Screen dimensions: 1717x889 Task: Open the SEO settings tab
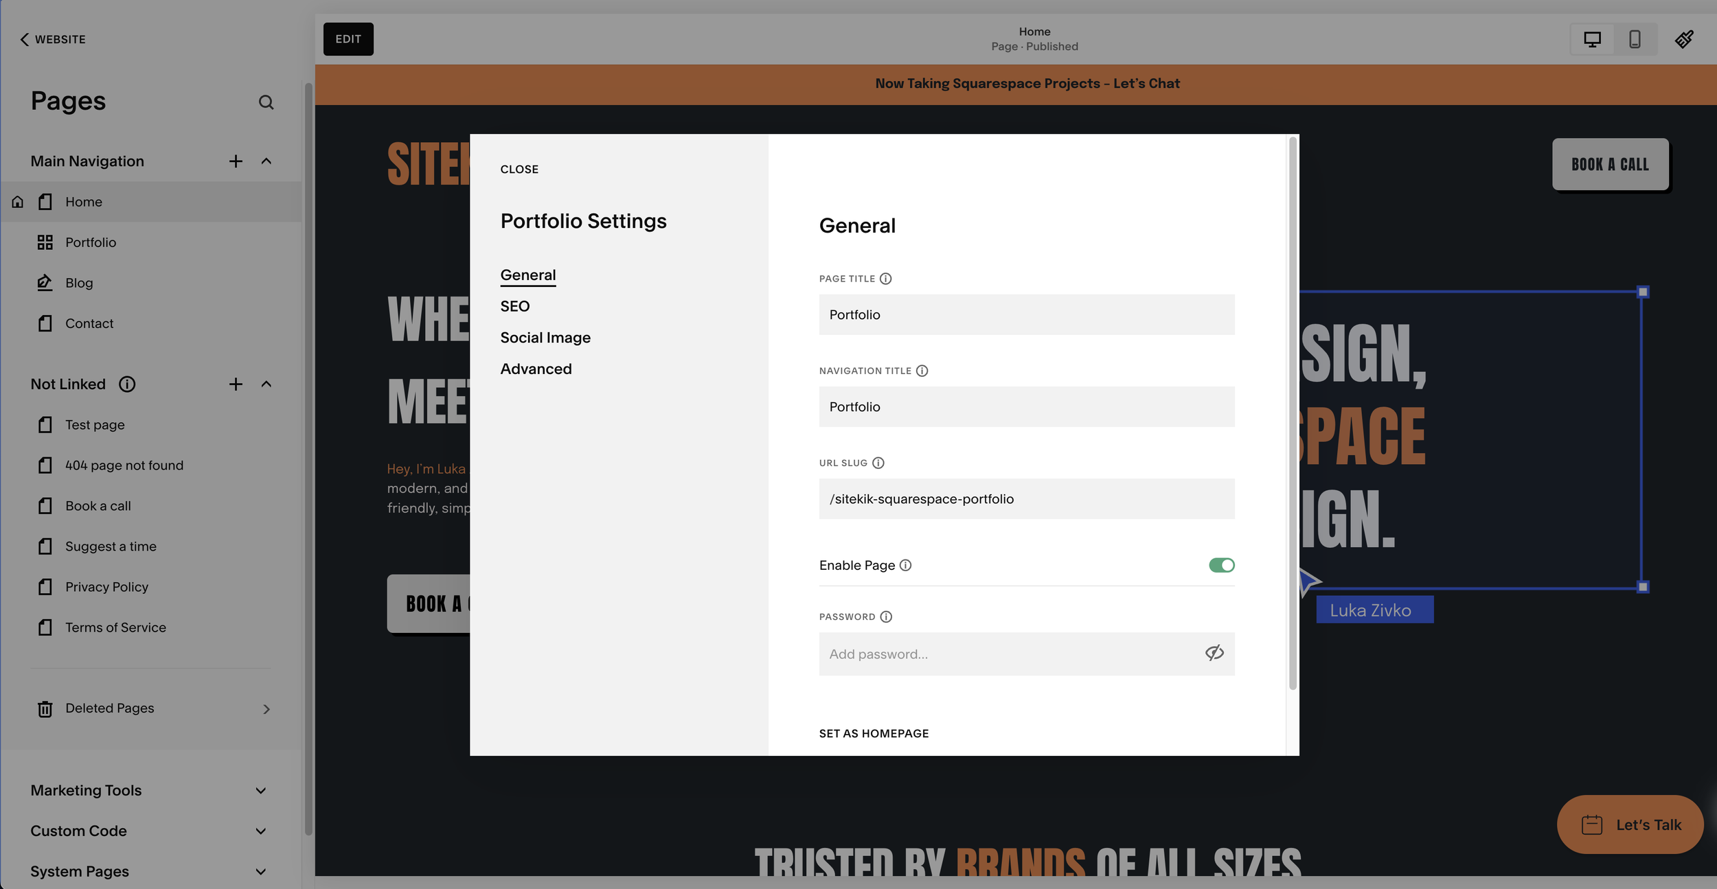(514, 306)
